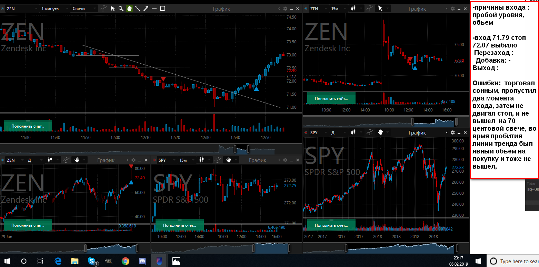Click 'Пополнить счёт...' button in ZEN daily chart

28,225
